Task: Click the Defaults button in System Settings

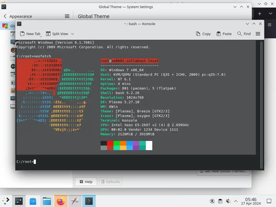Action: (111, 182)
